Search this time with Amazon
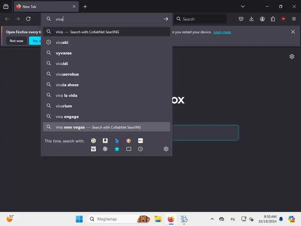Viewport: 301px width, 226px height. (105, 141)
